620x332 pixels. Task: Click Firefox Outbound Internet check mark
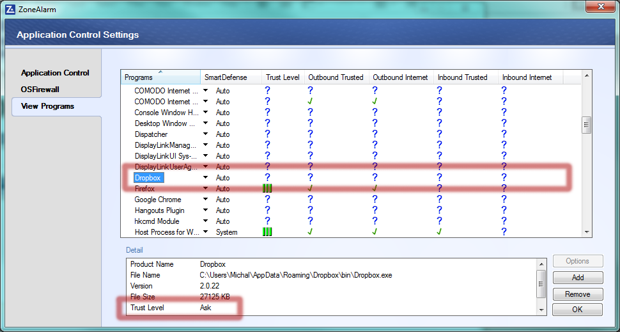point(375,189)
